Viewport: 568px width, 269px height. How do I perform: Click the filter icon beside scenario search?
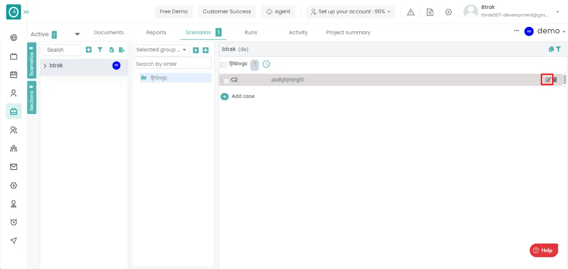[100, 50]
